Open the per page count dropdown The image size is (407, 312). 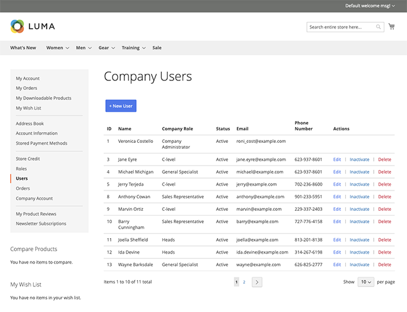click(x=365, y=282)
